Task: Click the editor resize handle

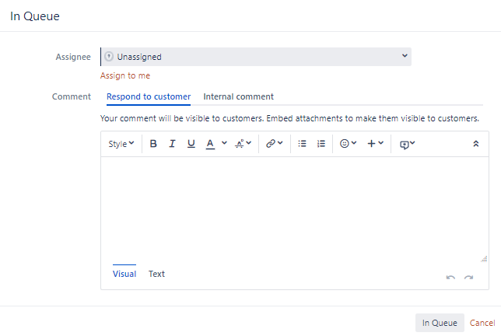Action: (485, 259)
